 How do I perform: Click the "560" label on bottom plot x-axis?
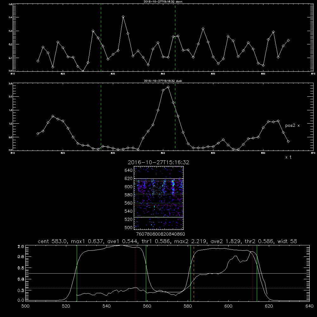[x=147, y=306]
